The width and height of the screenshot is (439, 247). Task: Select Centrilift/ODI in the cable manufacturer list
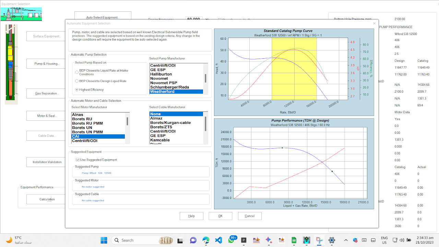click(176, 131)
